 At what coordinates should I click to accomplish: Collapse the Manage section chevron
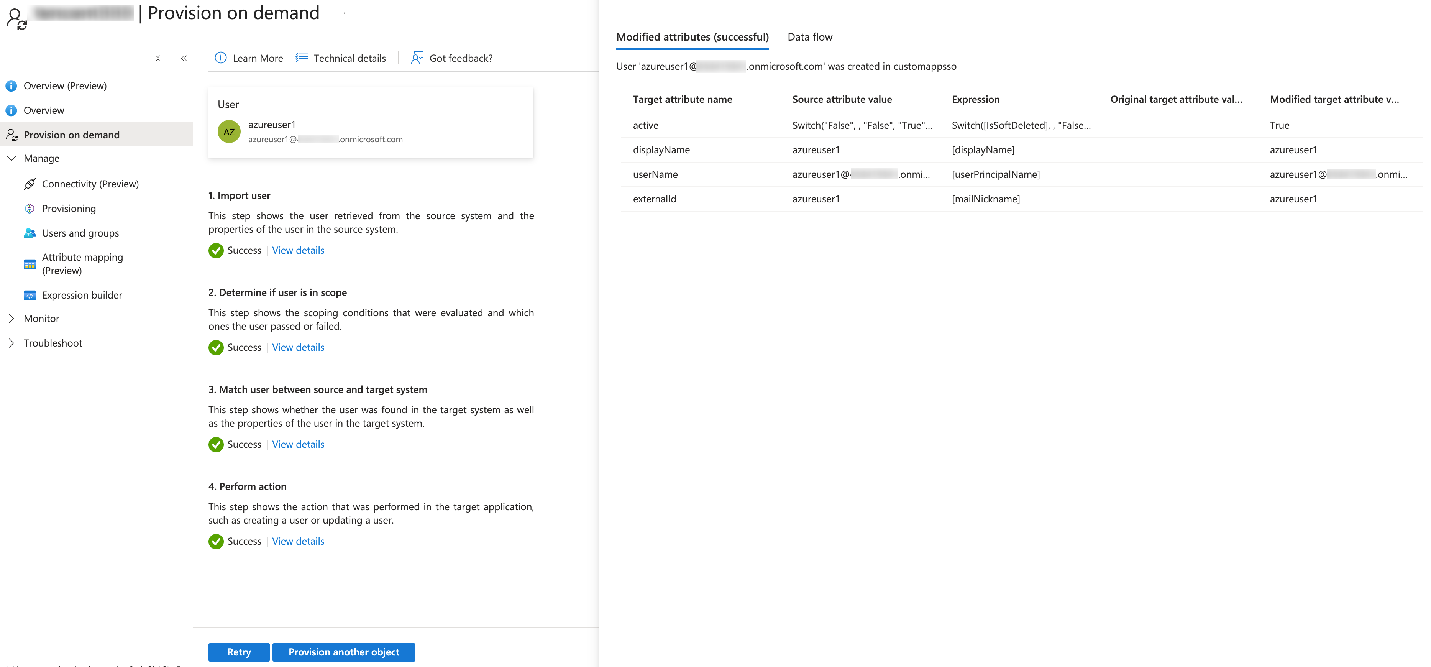tap(11, 158)
